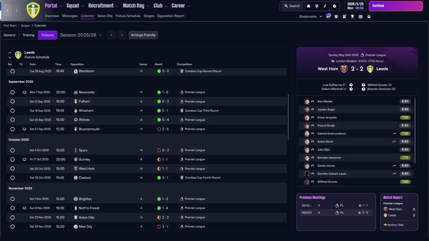429x241 pixels.
Task: Click the shirt bookmark shortcut icon
Action: coord(336,16)
